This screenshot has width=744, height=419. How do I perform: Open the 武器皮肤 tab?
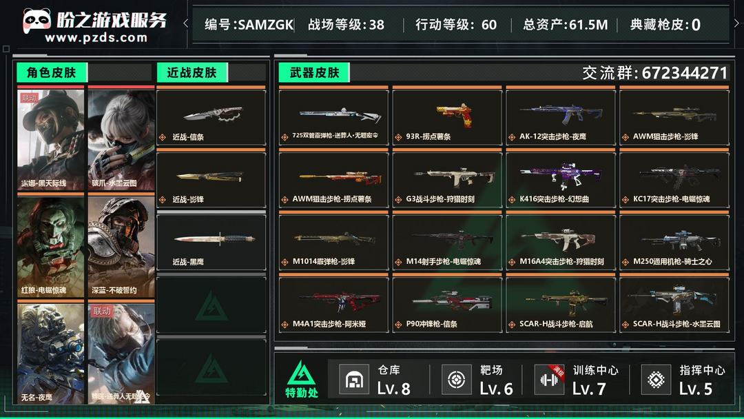[x=314, y=72]
